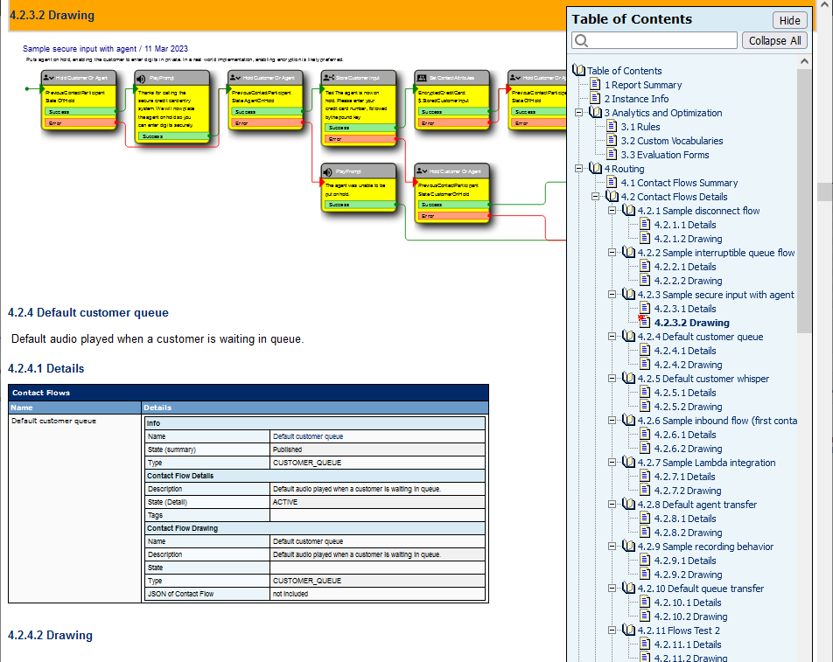Click the page icon beside 4.2.8.2 Drawing

tap(645, 532)
